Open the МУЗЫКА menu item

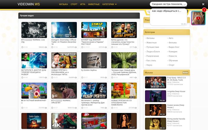[63, 4]
